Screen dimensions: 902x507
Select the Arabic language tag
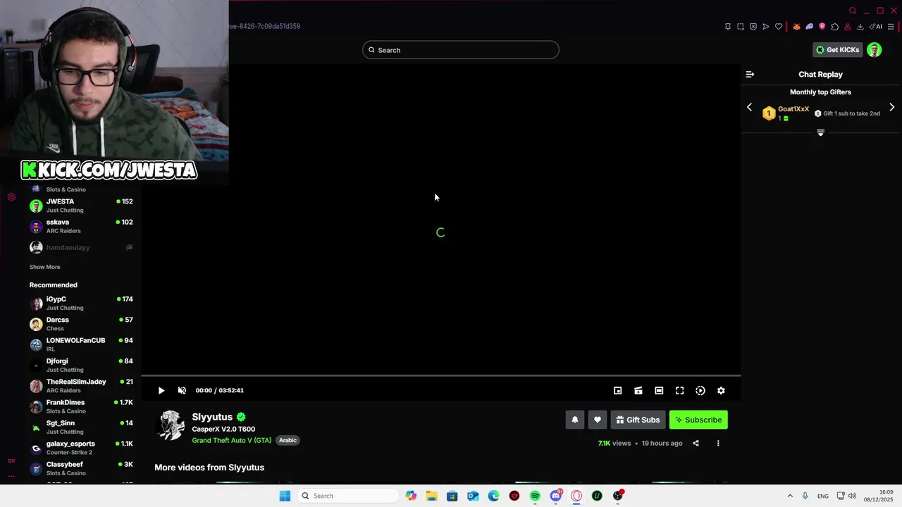pos(288,440)
